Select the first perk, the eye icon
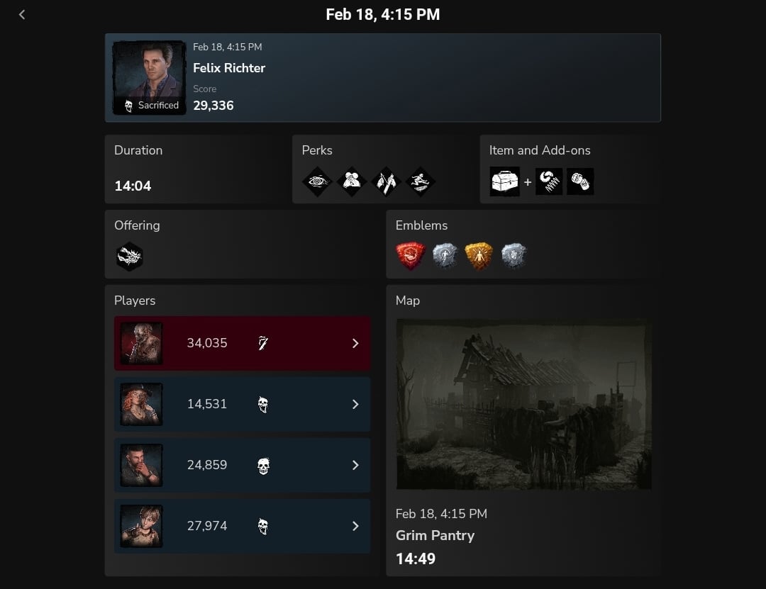 pos(317,181)
